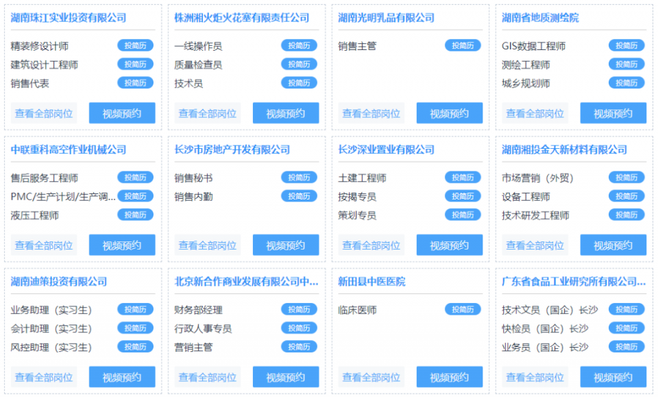View all positions at 湖南湘投金天新材料
This screenshot has width=658, height=397.
coord(535,245)
